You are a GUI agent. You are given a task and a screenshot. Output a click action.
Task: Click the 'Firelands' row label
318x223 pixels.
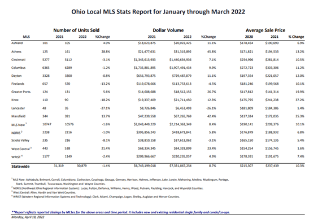(18, 84)
